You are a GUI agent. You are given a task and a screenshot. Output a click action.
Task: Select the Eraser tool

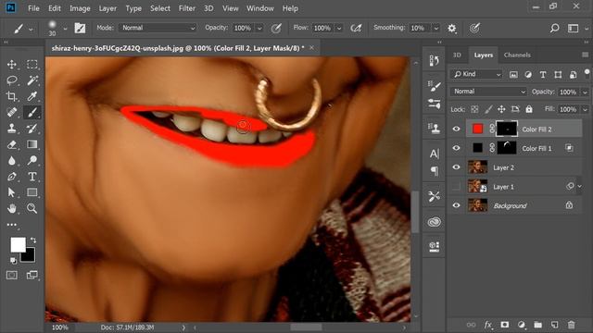click(x=12, y=144)
